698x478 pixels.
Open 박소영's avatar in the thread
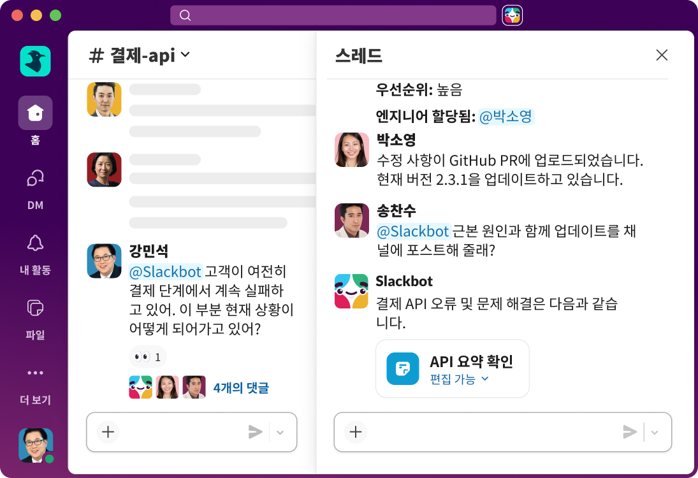pos(352,150)
